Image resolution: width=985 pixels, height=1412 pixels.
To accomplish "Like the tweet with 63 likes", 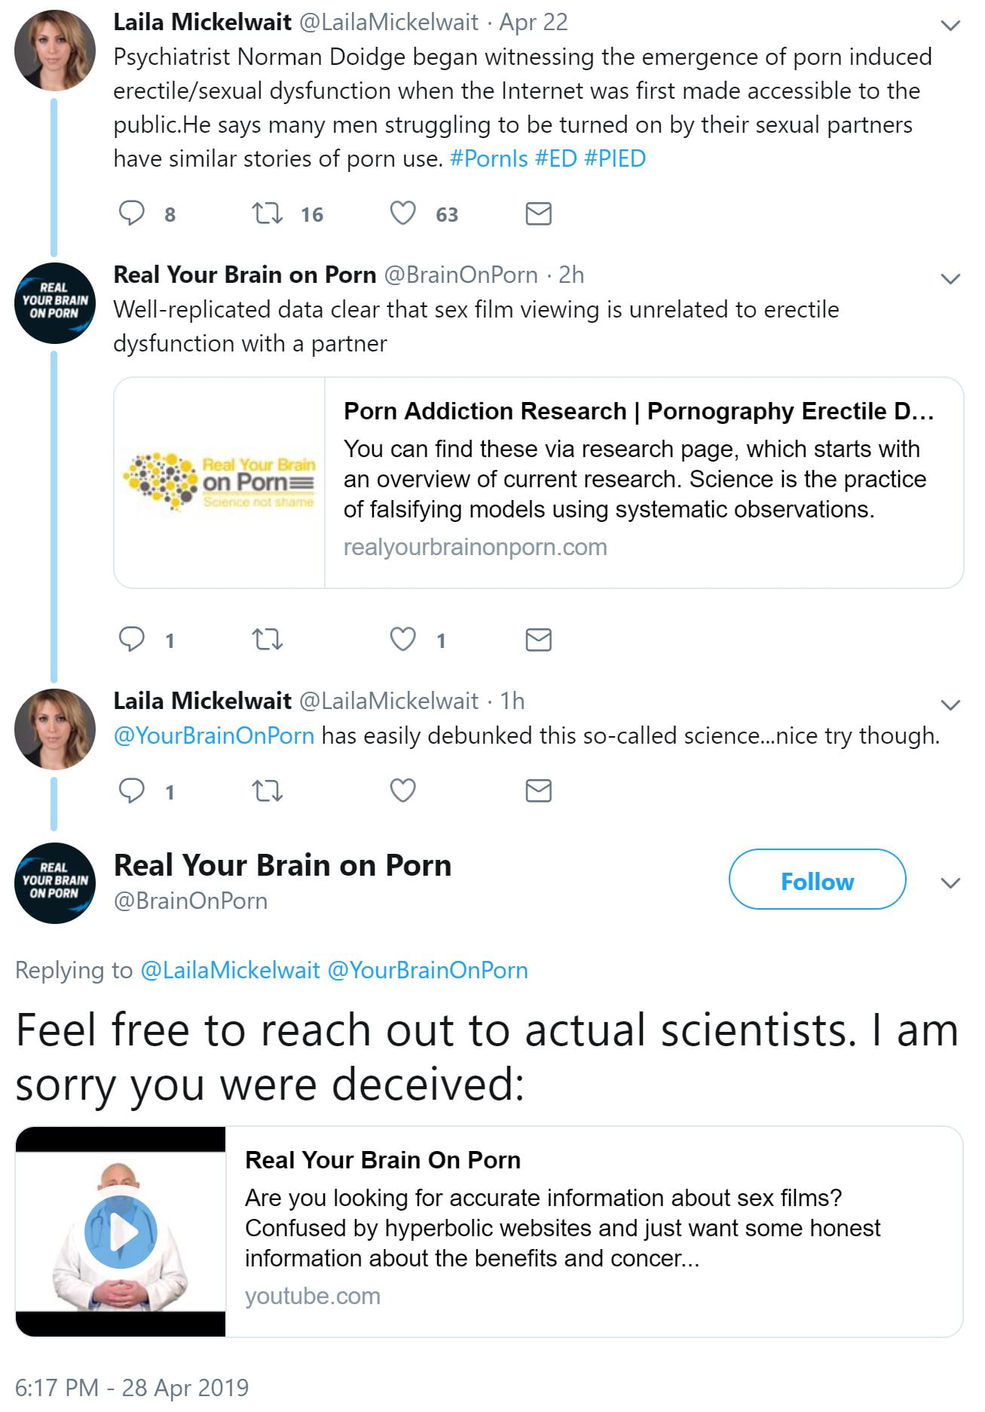I will (x=403, y=214).
